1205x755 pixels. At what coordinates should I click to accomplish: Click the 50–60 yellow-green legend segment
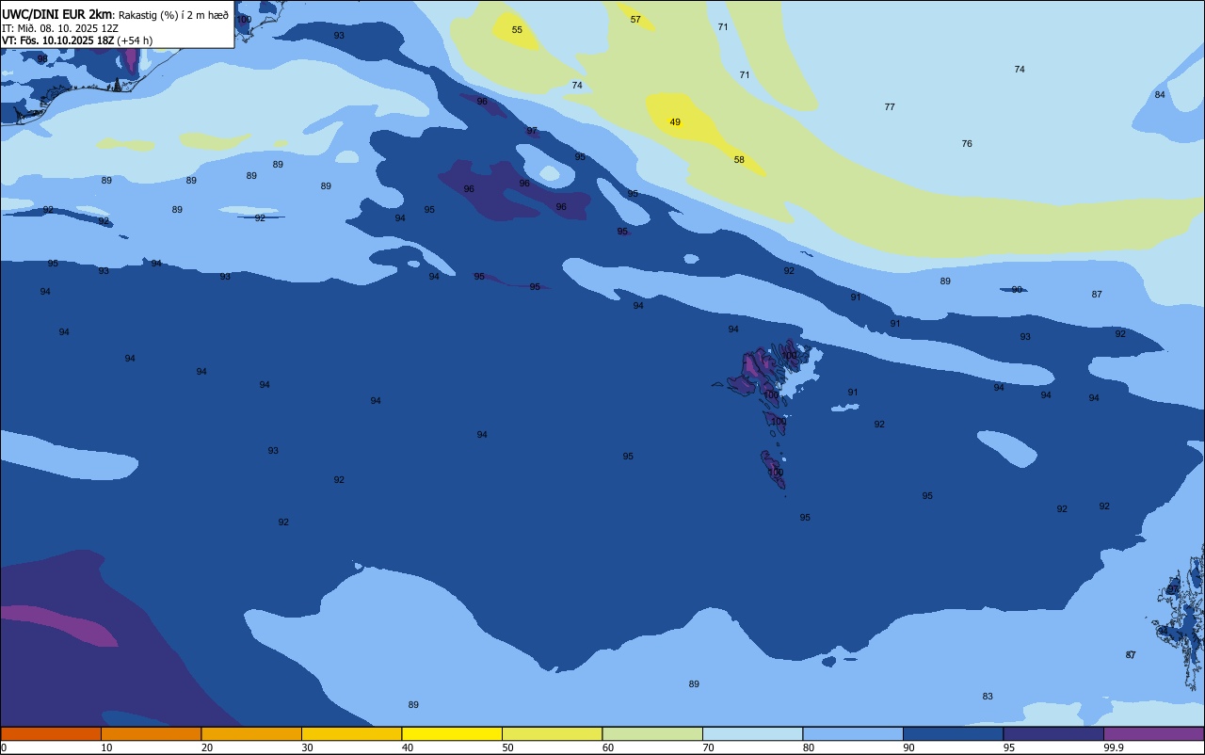(552, 733)
